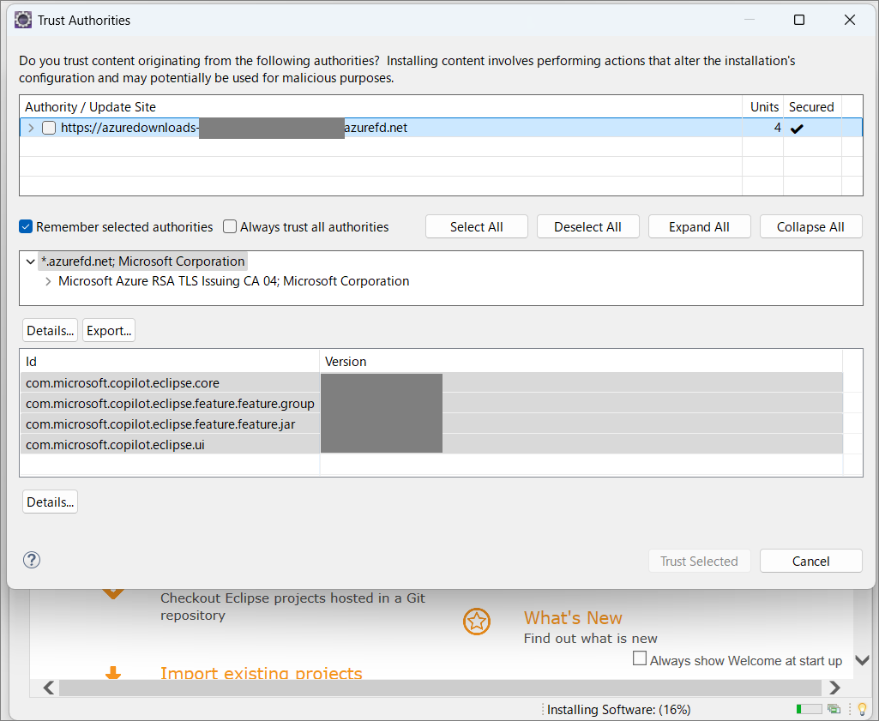Screen dimensions: 879x721
Task: Click the Select All button
Action: tap(477, 227)
